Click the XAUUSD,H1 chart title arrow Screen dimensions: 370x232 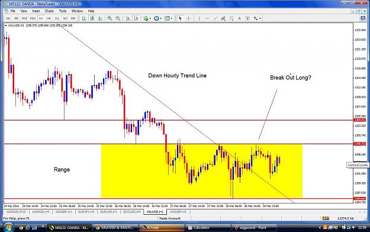click(x=6, y=26)
